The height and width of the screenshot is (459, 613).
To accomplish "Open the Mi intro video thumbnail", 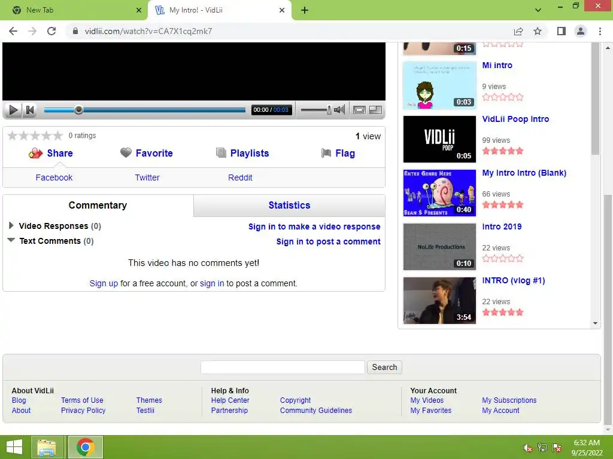I will pos(439,85).
